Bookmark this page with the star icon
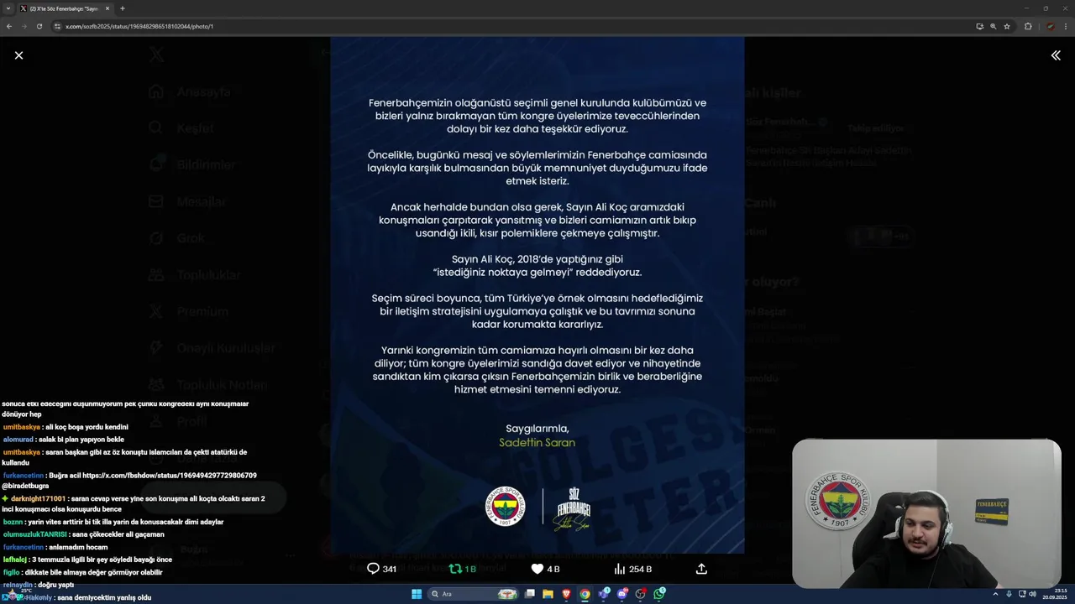The width and height of the screenshot is (1075, 604). [x=1007, y=26]
